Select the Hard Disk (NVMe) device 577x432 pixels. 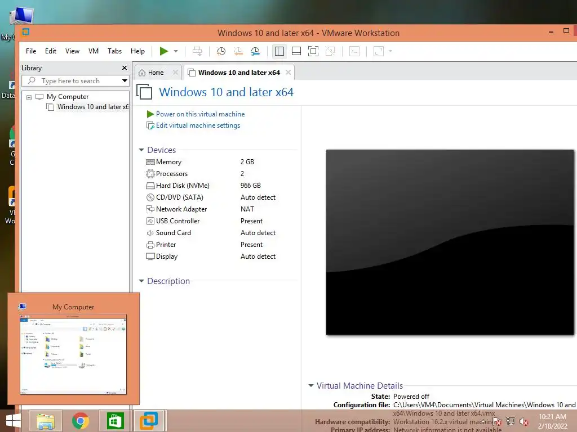[x=183, y=186]
